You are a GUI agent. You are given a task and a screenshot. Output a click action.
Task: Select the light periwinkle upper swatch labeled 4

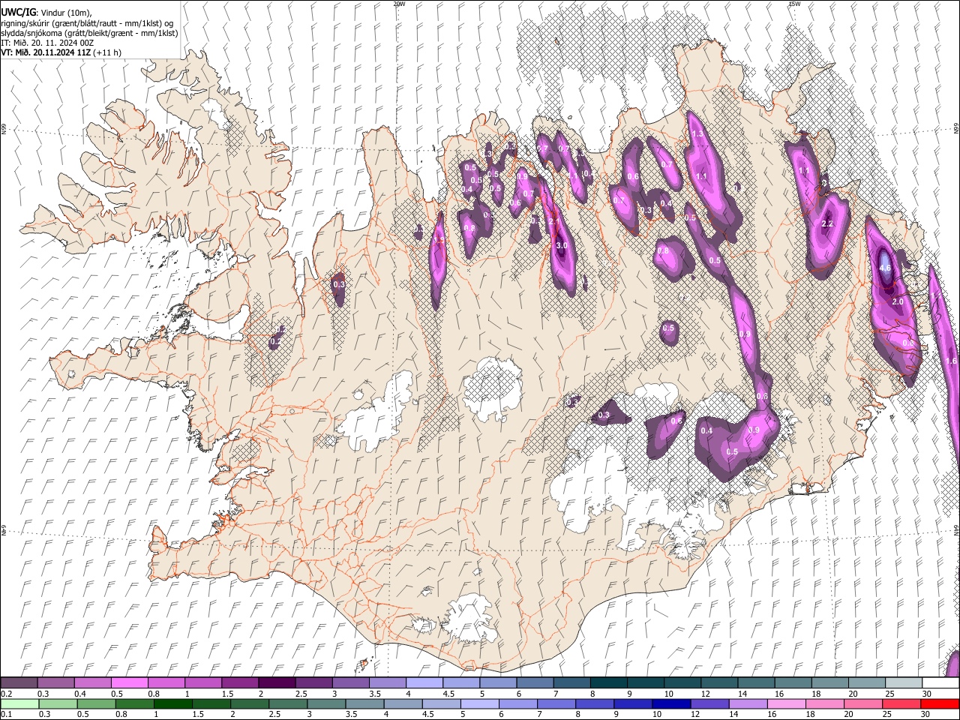tap(424, 683)
